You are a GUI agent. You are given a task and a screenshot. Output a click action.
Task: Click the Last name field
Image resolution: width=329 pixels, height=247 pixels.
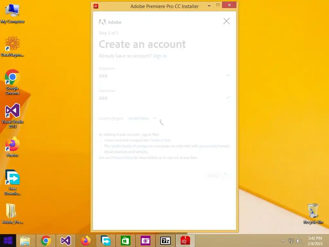pyautogui.click(x=164, y=97)
